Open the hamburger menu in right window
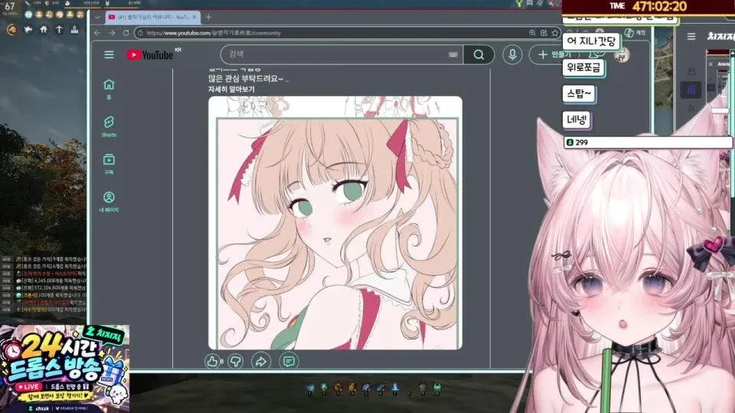 [691, 37]
